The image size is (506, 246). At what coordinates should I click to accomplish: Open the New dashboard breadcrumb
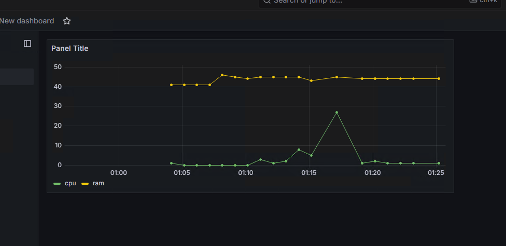coord(27,21)
